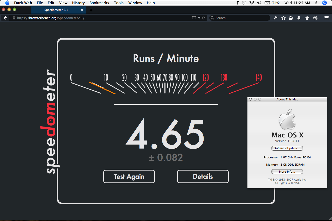
Task: Click the About This Mac title bar
Action: click(287, 99)
